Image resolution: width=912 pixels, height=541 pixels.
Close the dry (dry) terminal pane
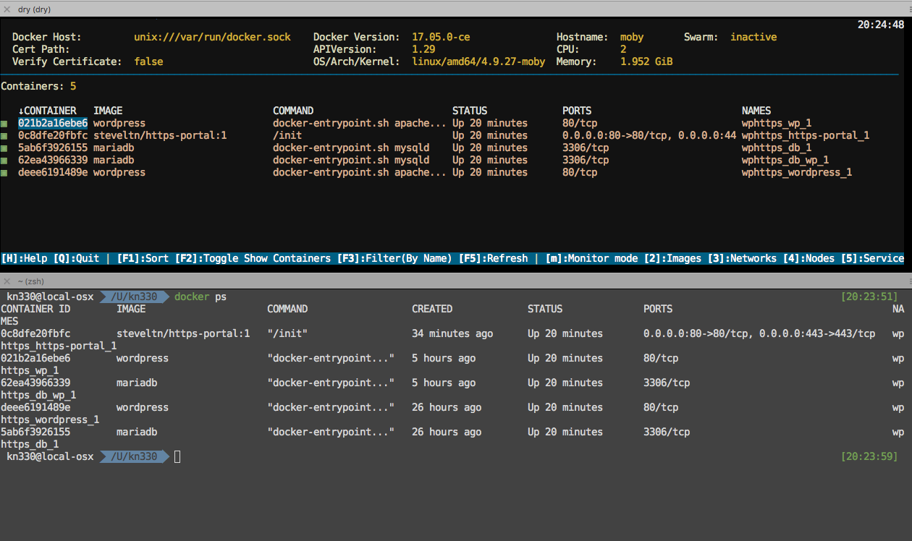coord(7,9)
